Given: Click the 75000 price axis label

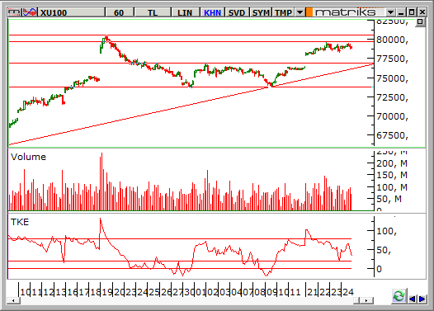Looking at the screenshot, I should [392, 78].
